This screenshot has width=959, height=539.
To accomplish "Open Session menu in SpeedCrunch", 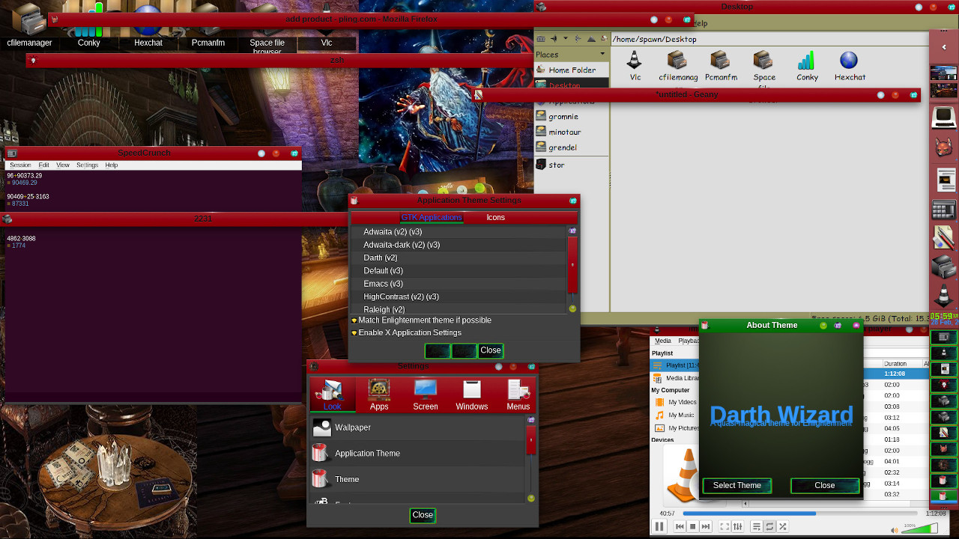I will (x=20, y=165).
